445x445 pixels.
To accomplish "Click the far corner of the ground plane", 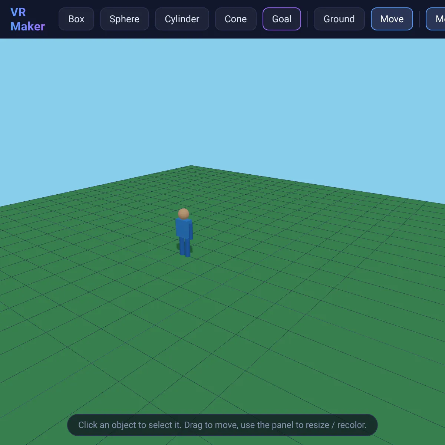I will [x=191, y=166].
